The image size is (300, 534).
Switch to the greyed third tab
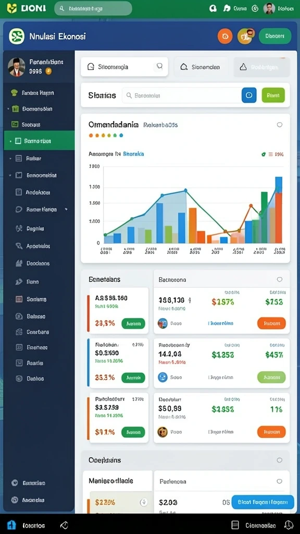point(261,67)
